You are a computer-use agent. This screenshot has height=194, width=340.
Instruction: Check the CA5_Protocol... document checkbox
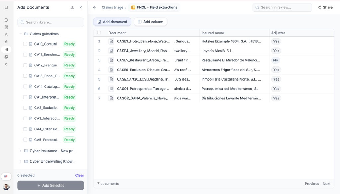point(25,140)
